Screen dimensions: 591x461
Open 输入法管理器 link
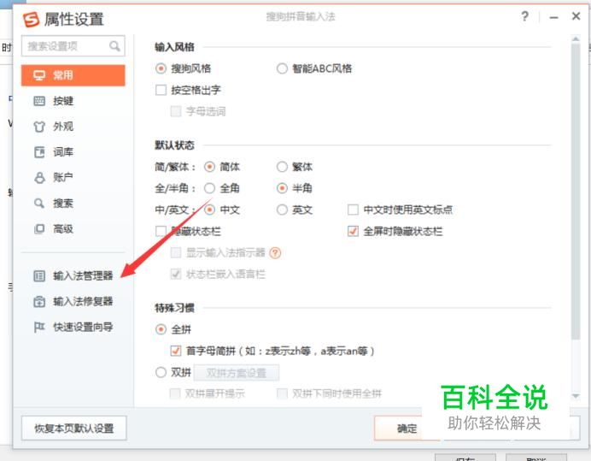83,276
